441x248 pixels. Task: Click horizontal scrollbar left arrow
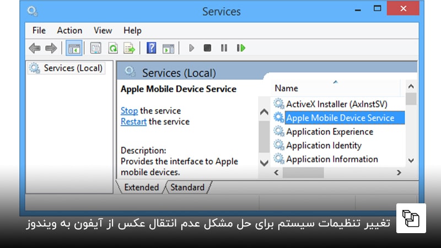(276, 172)
